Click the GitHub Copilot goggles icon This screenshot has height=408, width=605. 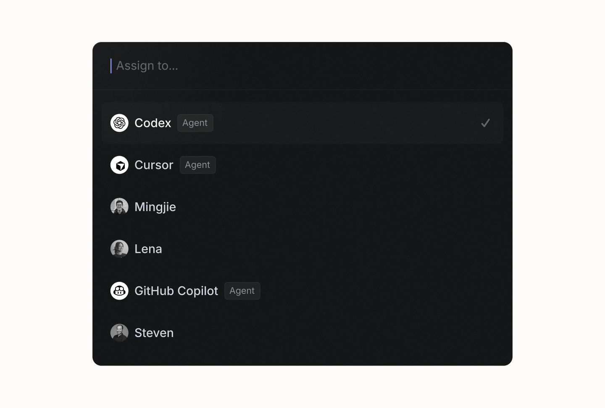click(x=119, y=291)
